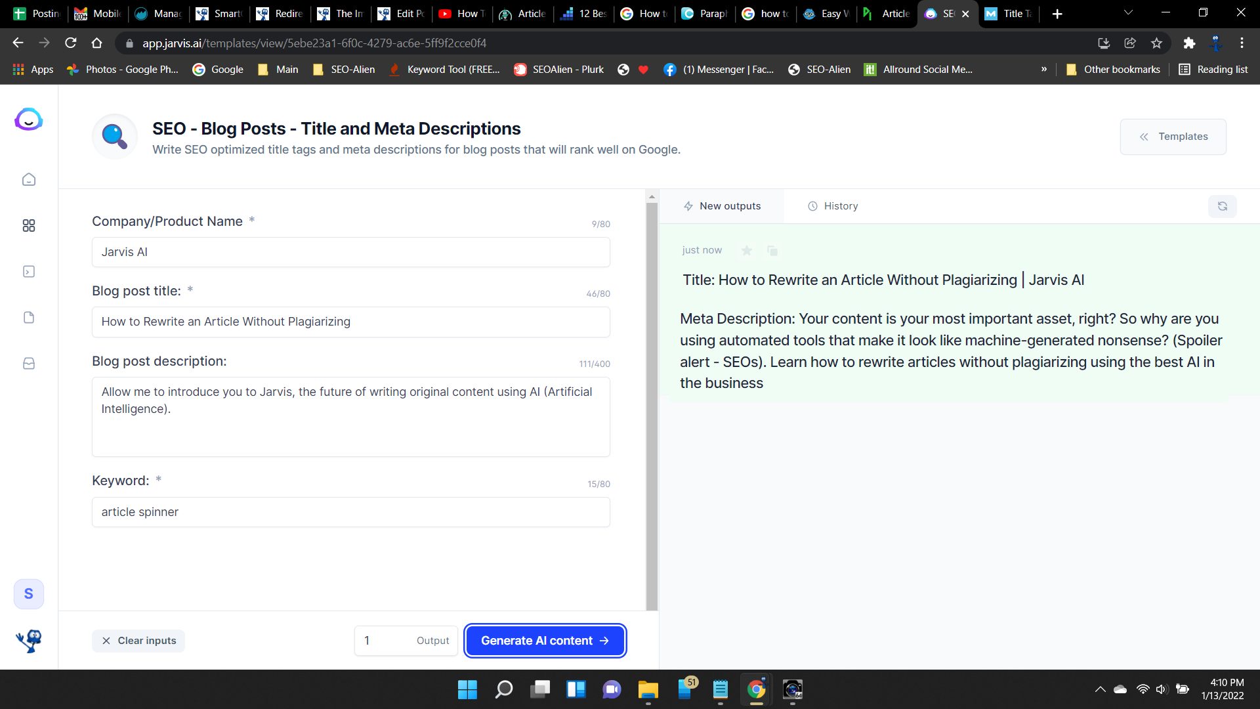Click the SEO Alien mascot icon in the sidebar
1260x709 pixels.
tap(29, 640)
